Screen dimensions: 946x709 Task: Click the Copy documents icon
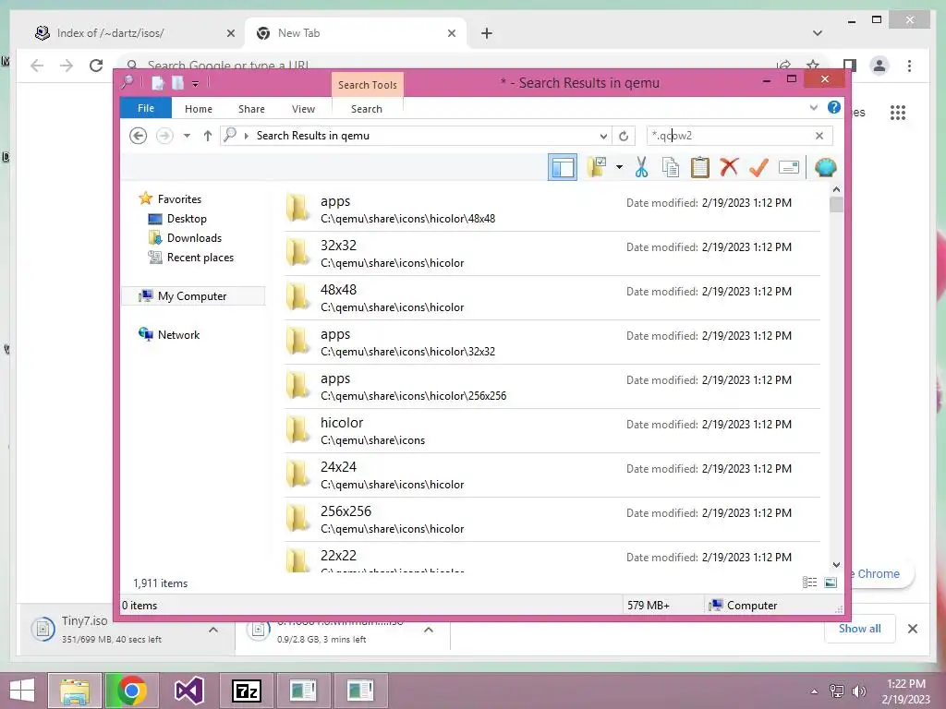tap(671, 167)
